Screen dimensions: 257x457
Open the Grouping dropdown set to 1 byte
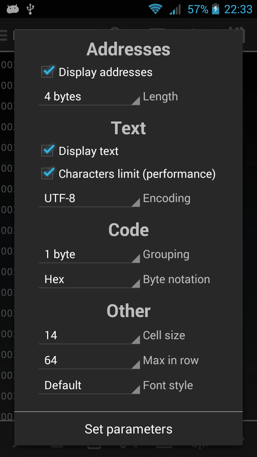(89, 255)
